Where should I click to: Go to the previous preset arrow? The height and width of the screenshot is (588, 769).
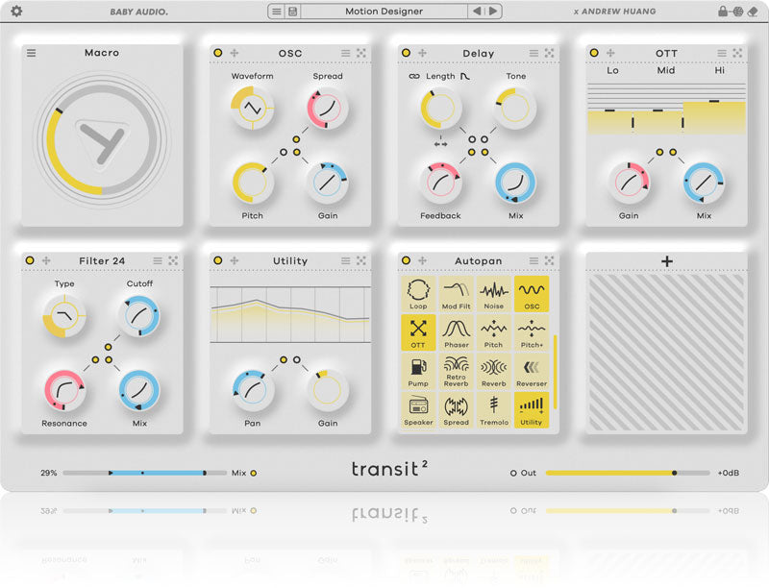point(477,11)
